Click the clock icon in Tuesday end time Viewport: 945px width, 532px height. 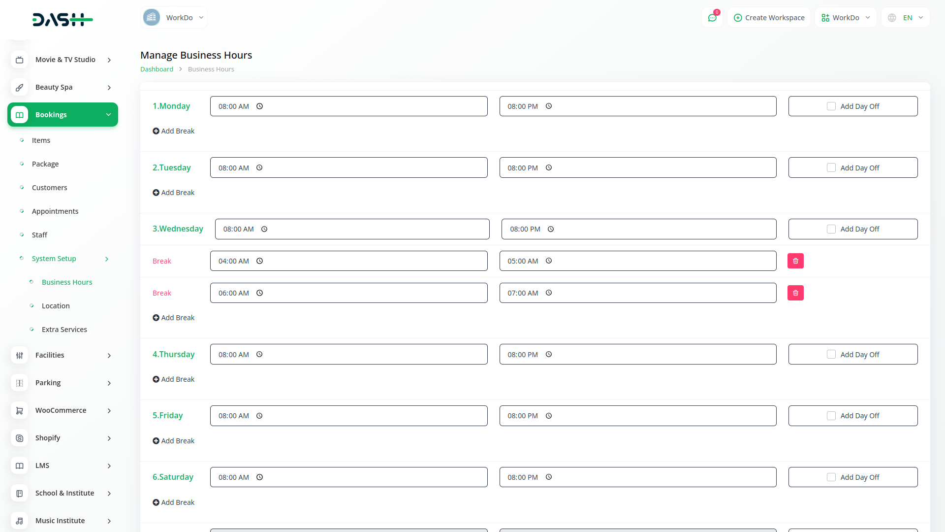549,168
